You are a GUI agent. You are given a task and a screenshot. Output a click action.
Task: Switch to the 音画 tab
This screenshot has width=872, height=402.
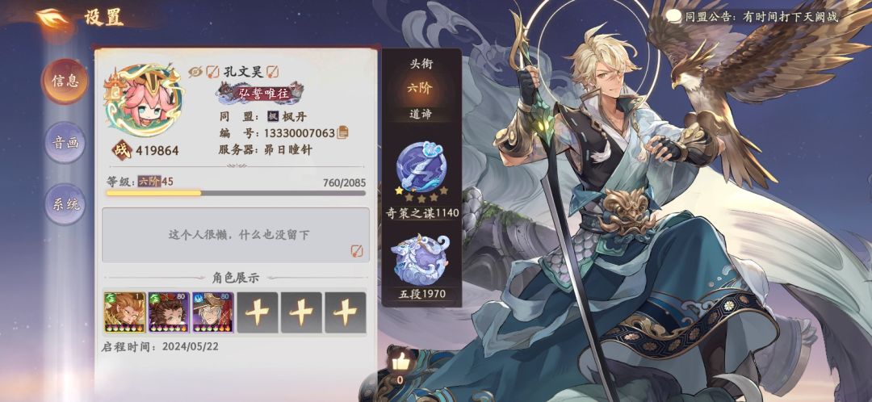pos(65,143)
